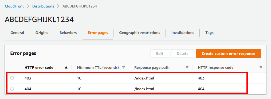The height and width of the screenshot is (99, 271).
Task: Navigate to CloudFront breadcrumb link
Action: (x=14, y=6)
